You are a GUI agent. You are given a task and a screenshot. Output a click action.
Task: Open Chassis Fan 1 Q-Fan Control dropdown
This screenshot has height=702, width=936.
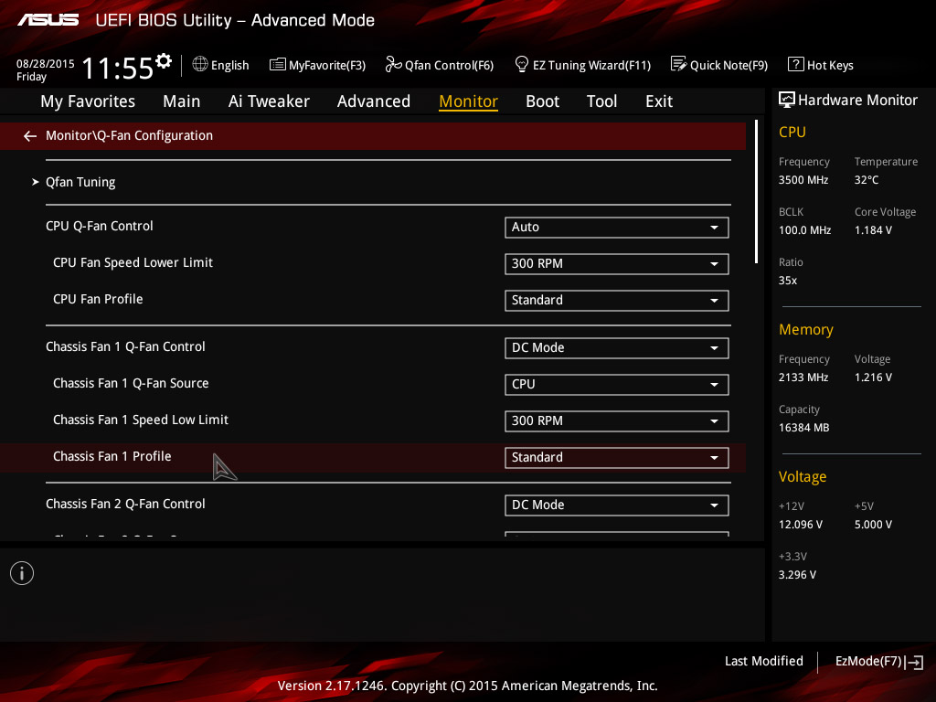click(617, 348)
